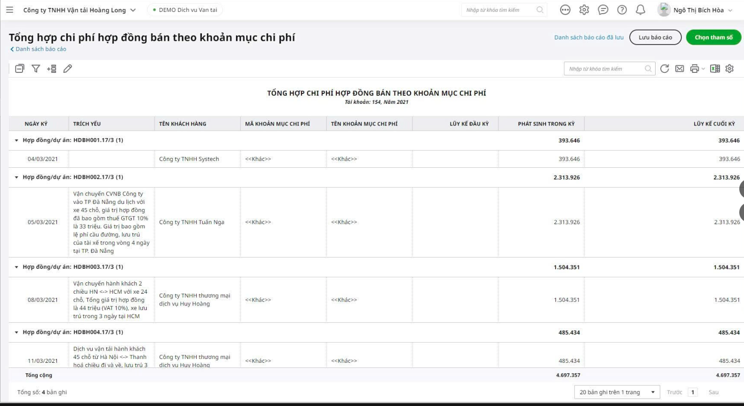Send the report by email icon
This screenshot has width=744, height=406.
click(x=680, y=69)
